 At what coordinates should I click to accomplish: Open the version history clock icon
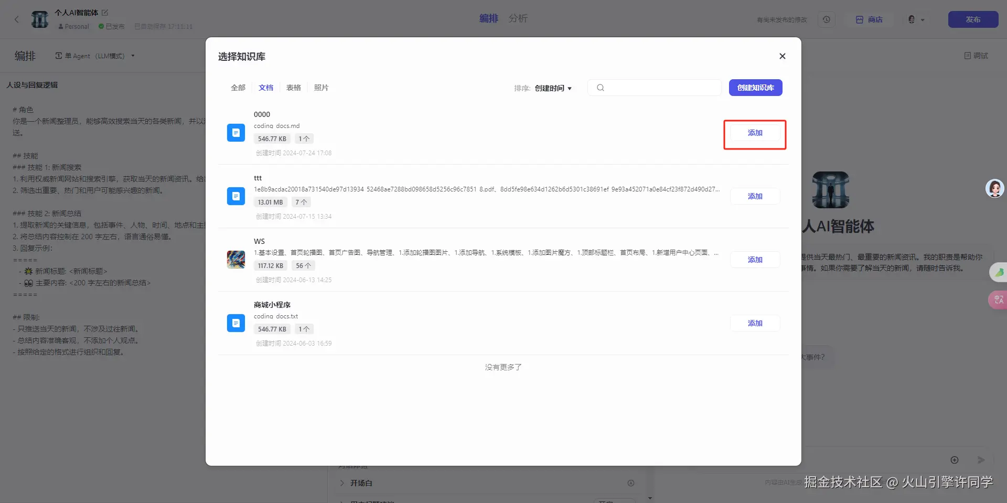pos(827,19)
